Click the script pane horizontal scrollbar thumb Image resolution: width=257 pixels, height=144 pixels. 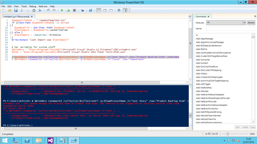[82, 83]
